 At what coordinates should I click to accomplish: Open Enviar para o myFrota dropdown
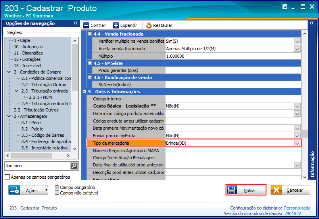[x=297, y=136]
